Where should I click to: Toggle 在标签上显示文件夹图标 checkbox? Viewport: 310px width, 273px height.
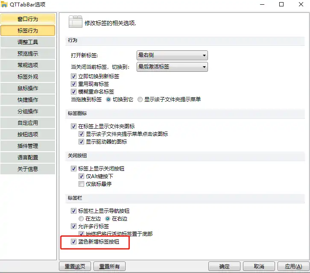(x=73, y=126)
